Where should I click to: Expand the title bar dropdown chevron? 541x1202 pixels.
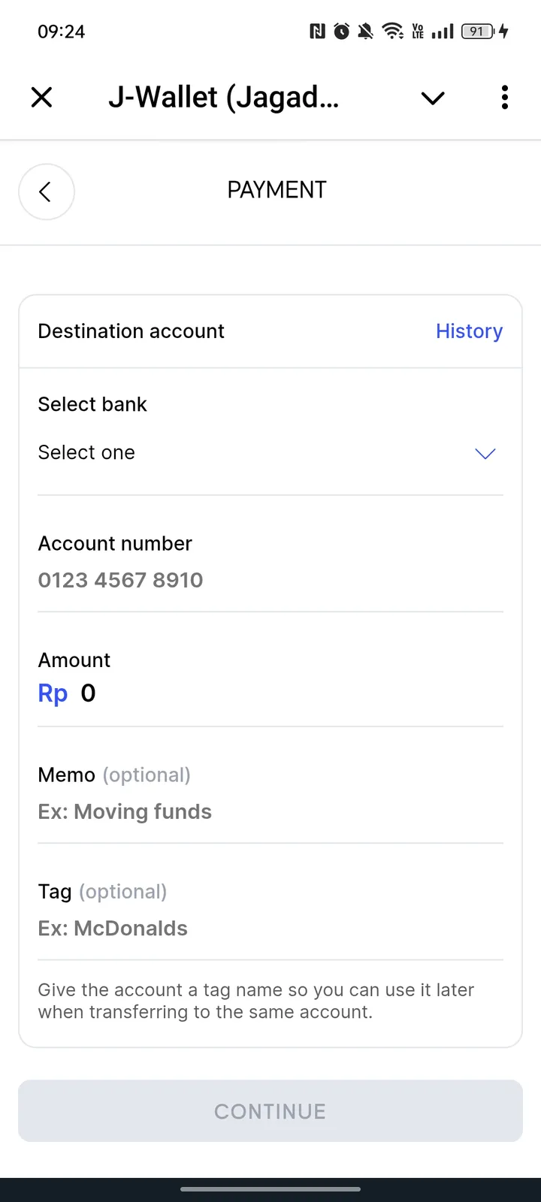pyautogui.click(x=433, y=98)
